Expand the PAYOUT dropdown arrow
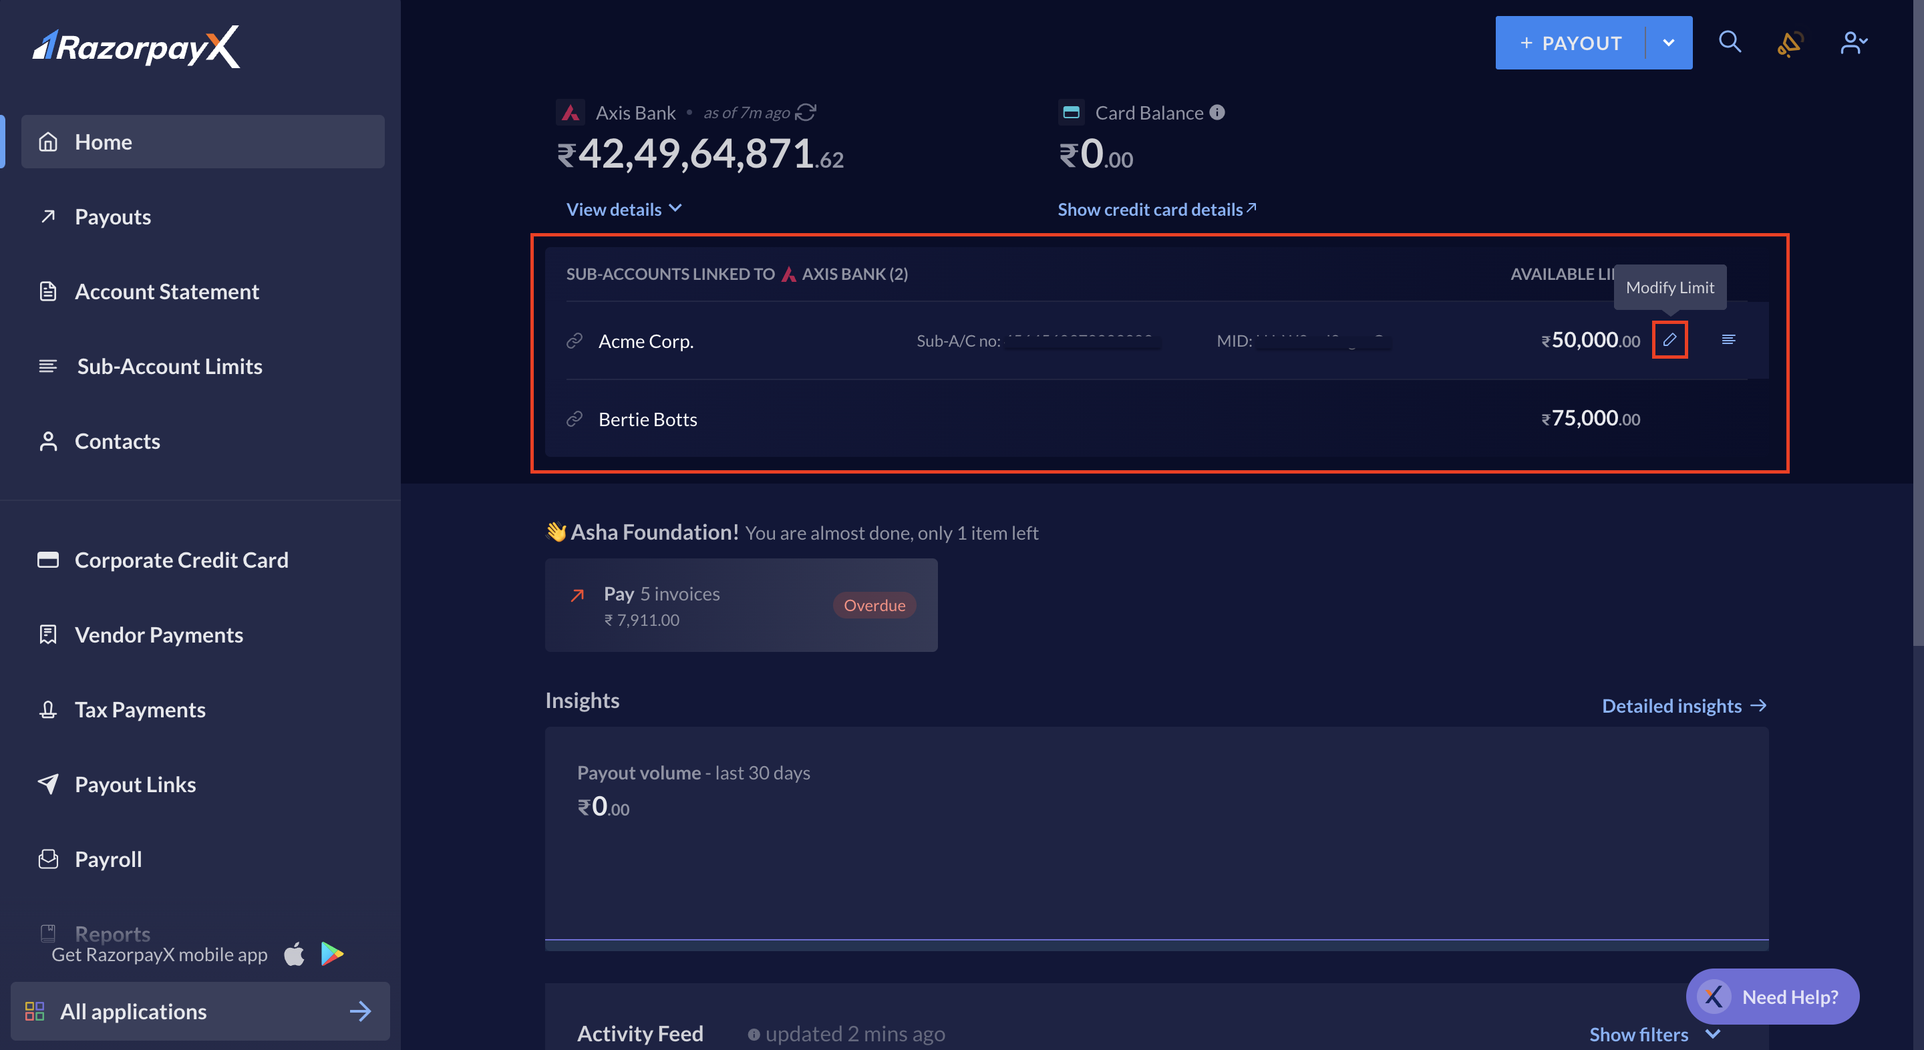Screen dimensions: 1924x1050 click(1669, 43)
